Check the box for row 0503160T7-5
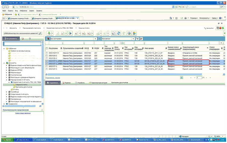The image size is (227, 143). click(x=46, y=53)
